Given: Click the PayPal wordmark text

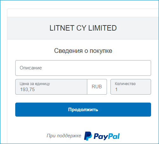Looking at the screenshot, I should (x=107, y=136).
